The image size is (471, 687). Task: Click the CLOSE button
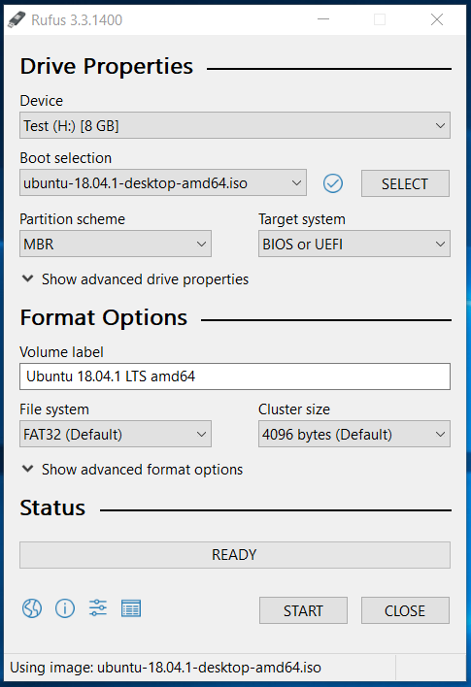(405, 610)
